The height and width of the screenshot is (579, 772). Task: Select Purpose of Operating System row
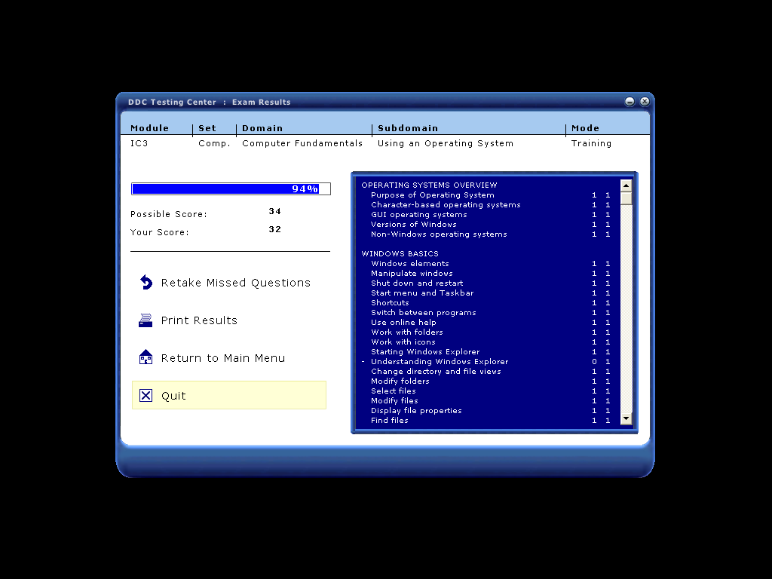pos(490,195)
